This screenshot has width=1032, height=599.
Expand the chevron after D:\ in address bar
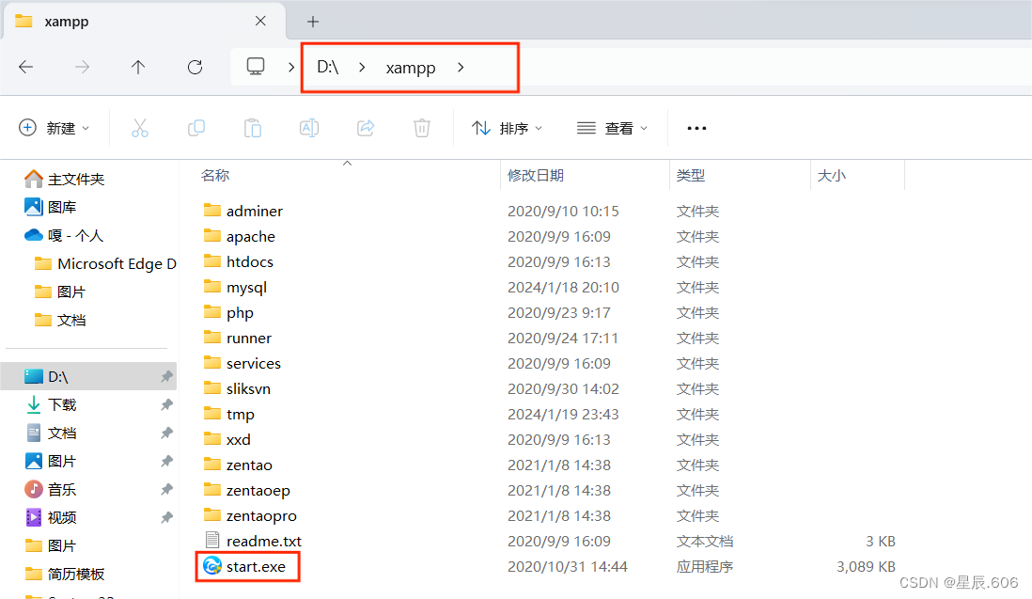[362, 67]
